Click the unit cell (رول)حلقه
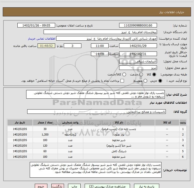The height and width of the screenshot is (188, 194). tap(70, 135)
